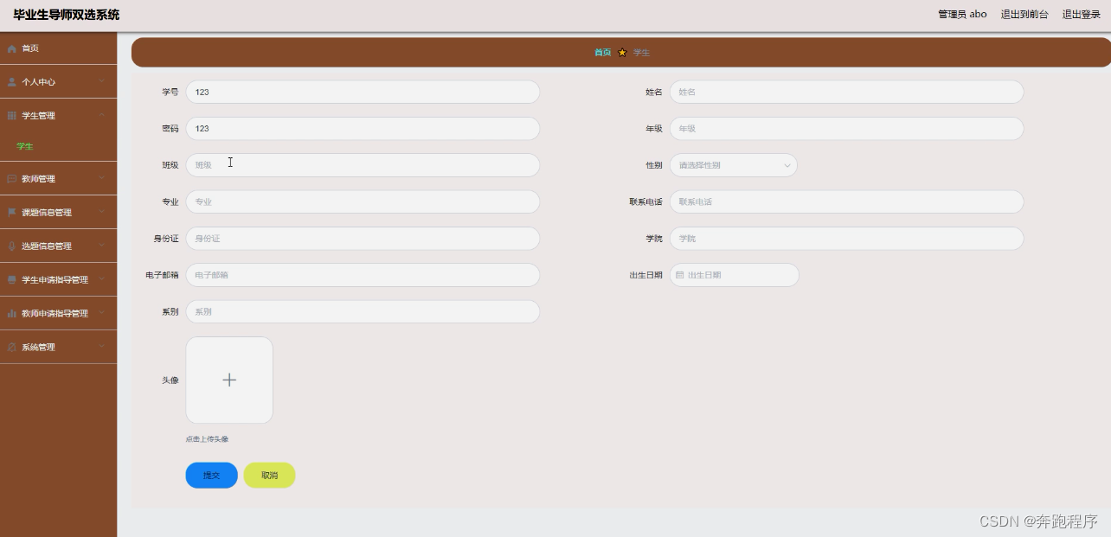Click the 身份证 input field

363,239
